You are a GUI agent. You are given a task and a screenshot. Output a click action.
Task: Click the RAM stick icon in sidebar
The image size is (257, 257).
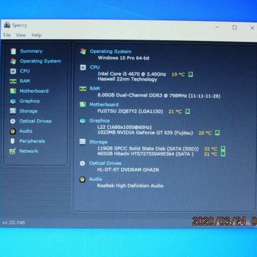pyautogui.click(x=13, y=81)
